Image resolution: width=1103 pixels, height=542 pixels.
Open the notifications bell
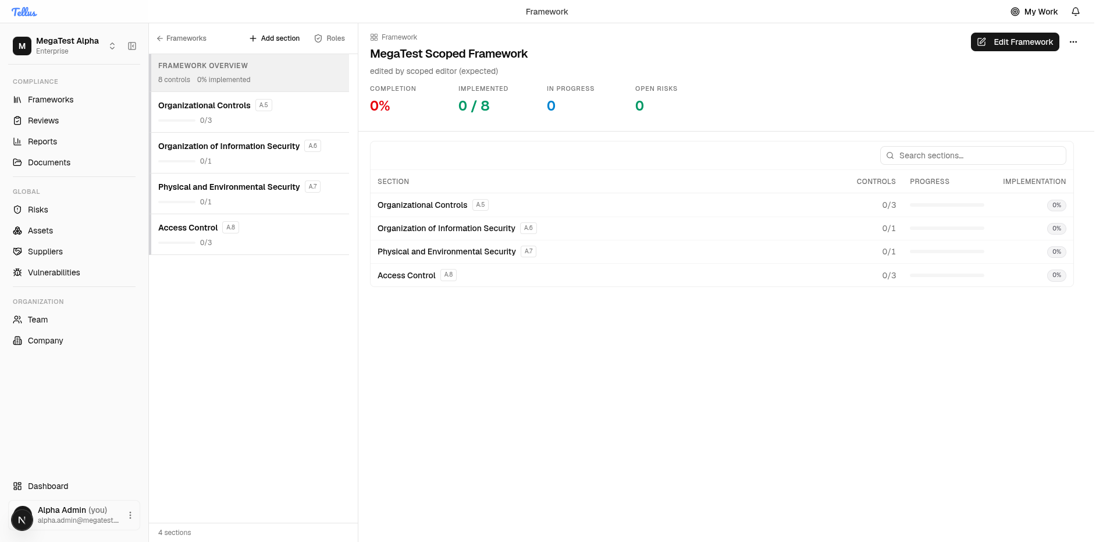click(1076, 12)
